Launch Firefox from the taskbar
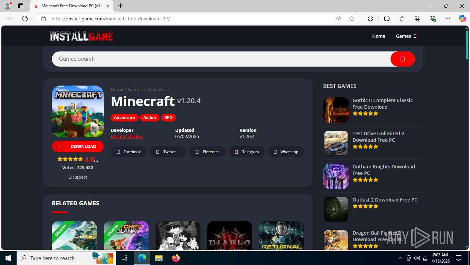The image size is (470, 265). (176, 258)
